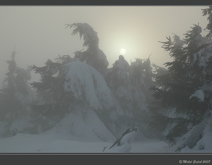Click the small twig poking through foreground snow

(105, 149)
